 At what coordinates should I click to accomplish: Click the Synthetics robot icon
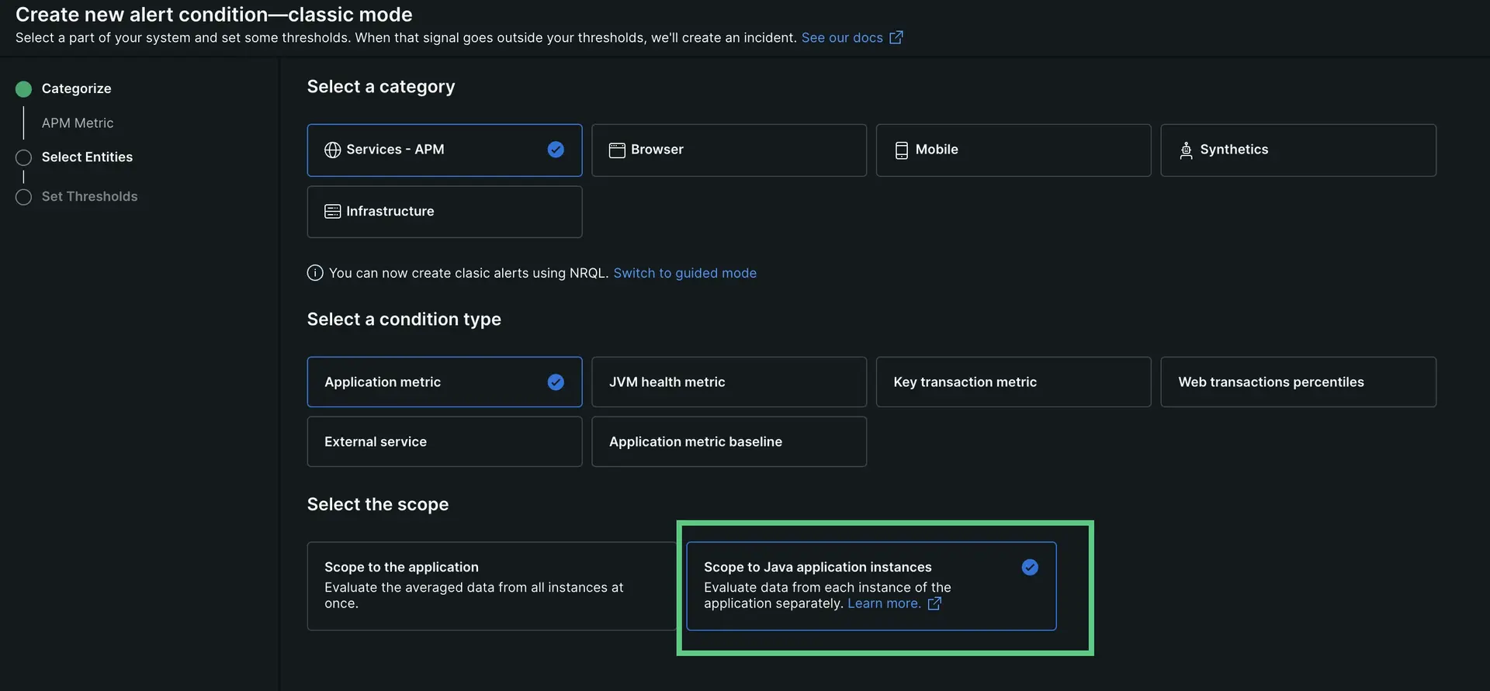1186,150
